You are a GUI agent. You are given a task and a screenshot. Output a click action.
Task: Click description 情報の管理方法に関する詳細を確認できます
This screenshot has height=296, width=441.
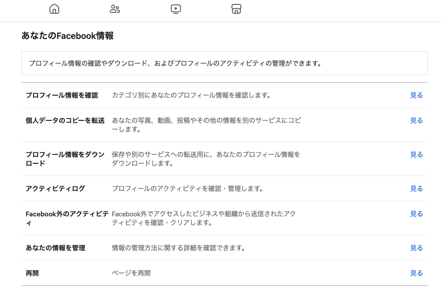(x=179, y=248)
